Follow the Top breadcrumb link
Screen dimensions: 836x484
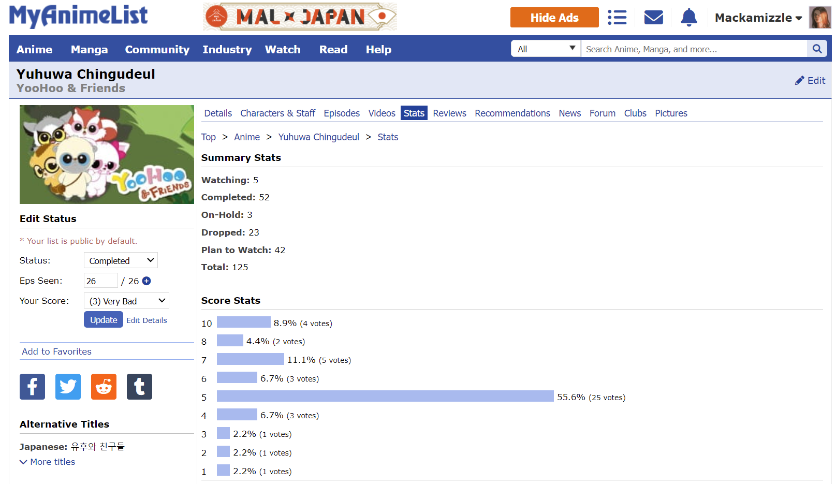pyautogui.click(x=209, y=137)
